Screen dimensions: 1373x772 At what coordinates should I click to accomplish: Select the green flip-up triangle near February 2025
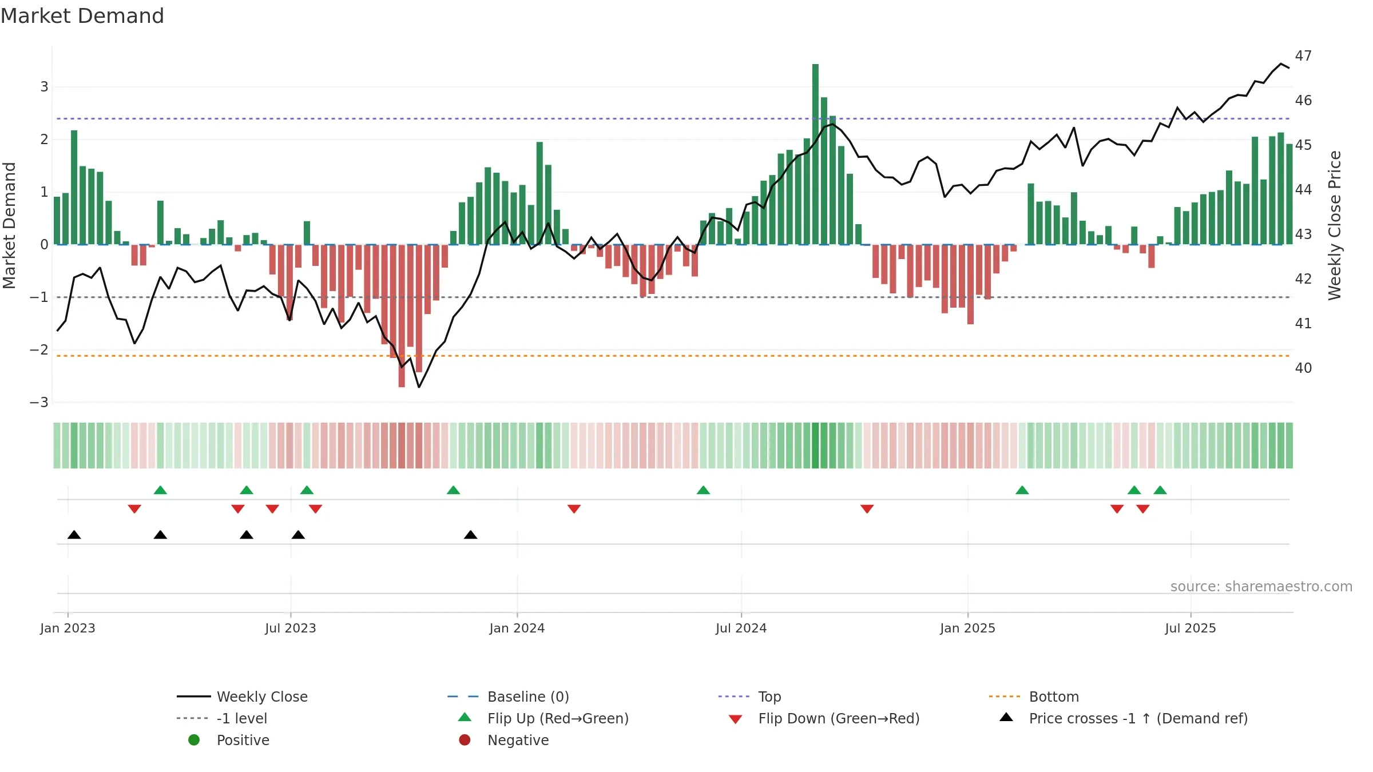(x=1022, y=490)
